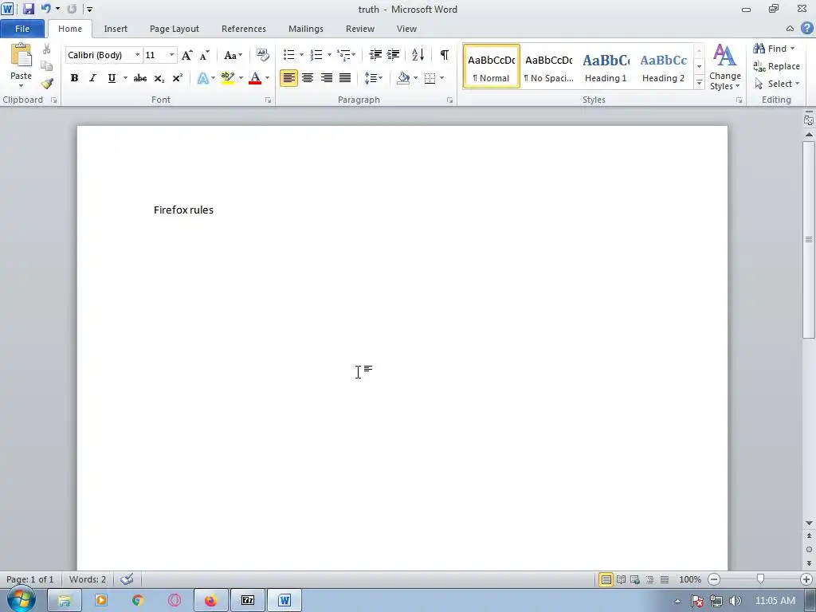Switch to the References tab
This screenshot has width=816, height=612.
[x=244, y=29]
